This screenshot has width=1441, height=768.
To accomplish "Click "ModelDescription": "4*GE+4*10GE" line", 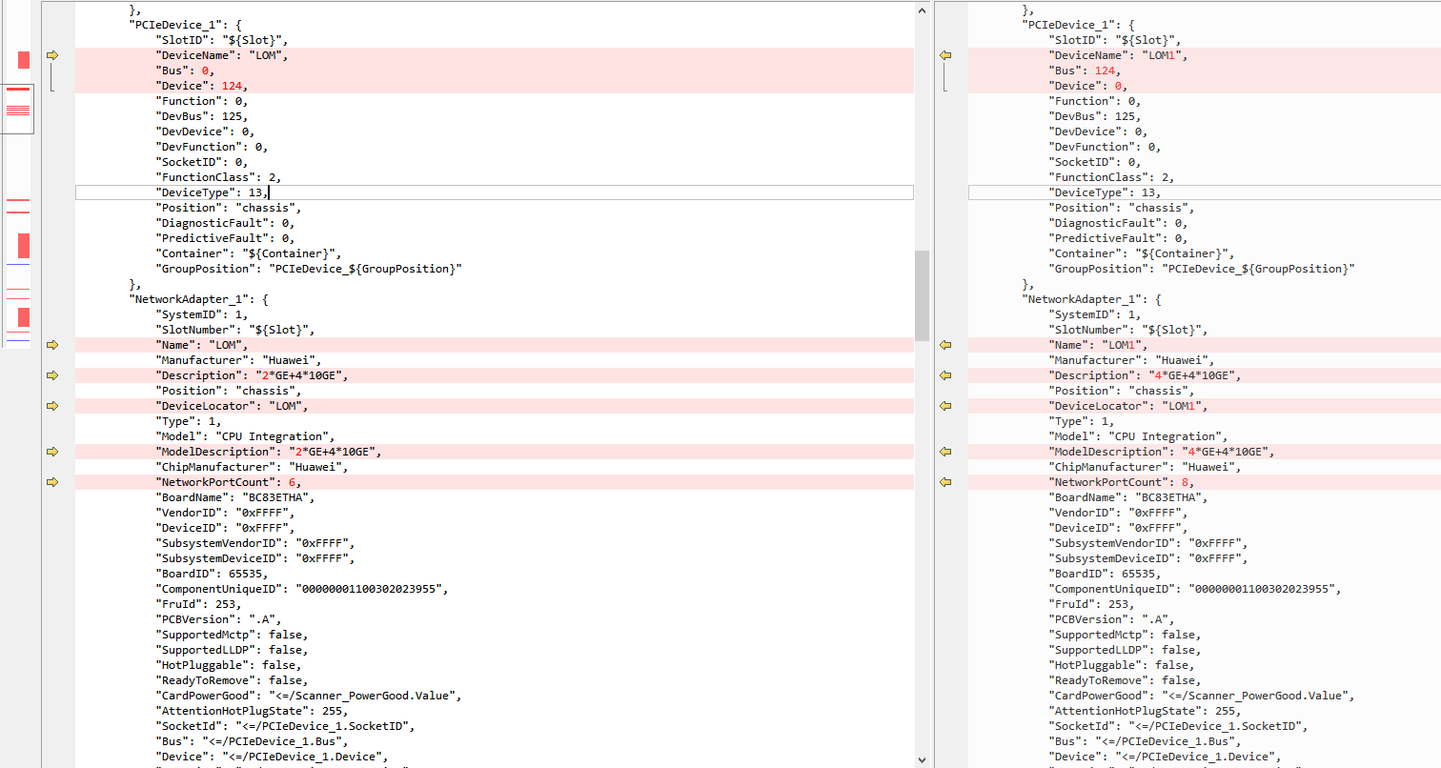I will tap(1162, 452).
